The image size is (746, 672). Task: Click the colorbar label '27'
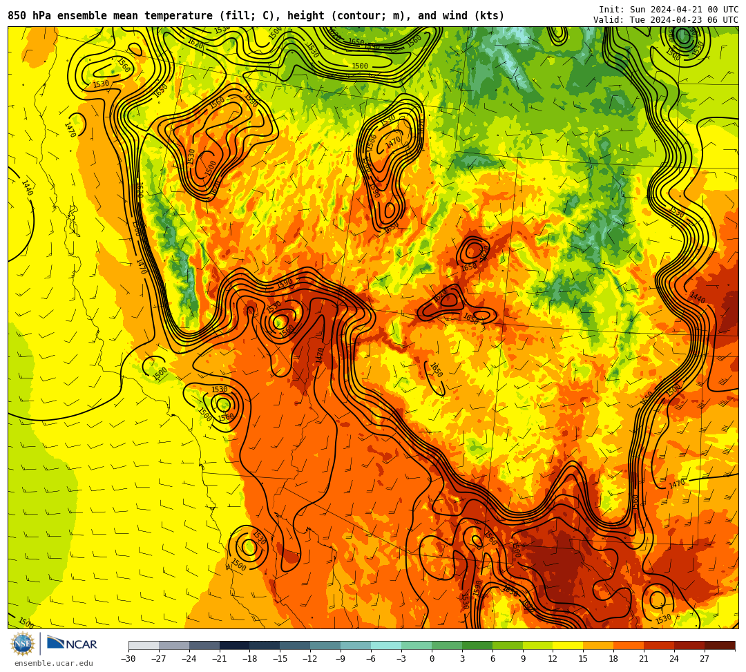(x=704, y=659)
